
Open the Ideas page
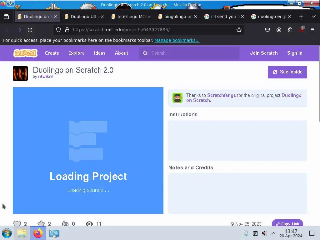coord(100,53)
